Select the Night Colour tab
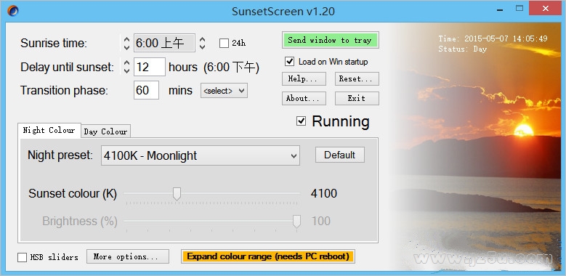This screenshot has height=276, width=566. (x=49, y=130)
